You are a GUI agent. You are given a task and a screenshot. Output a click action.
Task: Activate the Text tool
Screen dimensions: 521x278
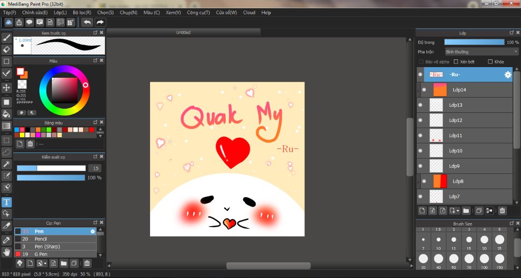click(x=7, y=202)
